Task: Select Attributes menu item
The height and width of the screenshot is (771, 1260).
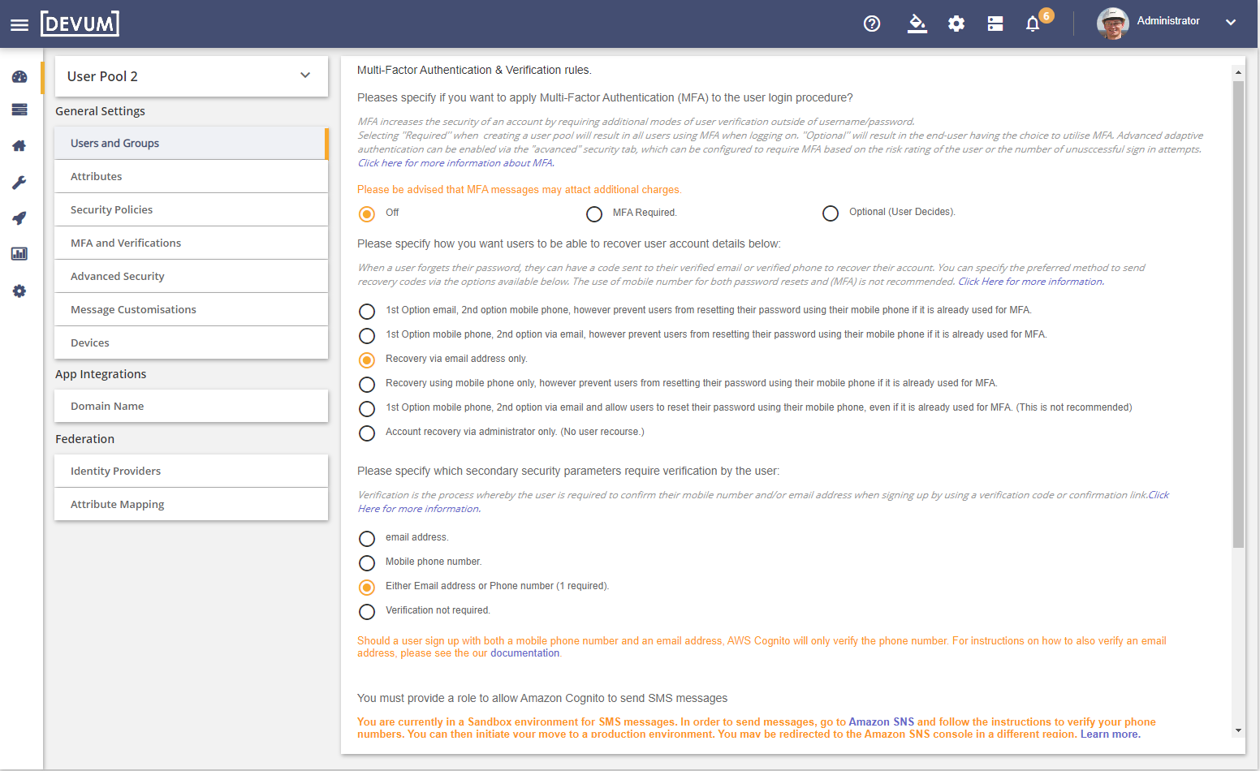Action: coord(192,176)
